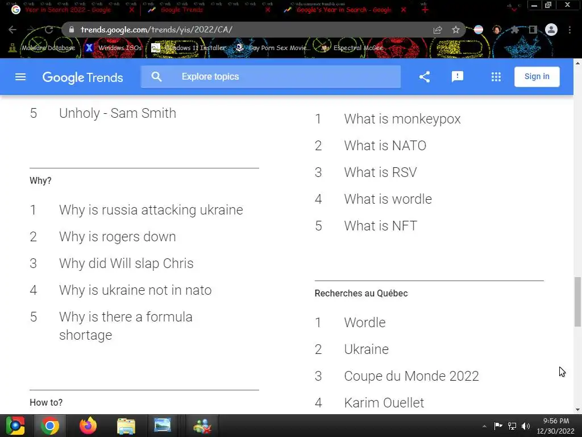Image resolution: width=582 pixels, height=437 pixels.
Task: Select Wordle in Québec searches
Action: 365,323
